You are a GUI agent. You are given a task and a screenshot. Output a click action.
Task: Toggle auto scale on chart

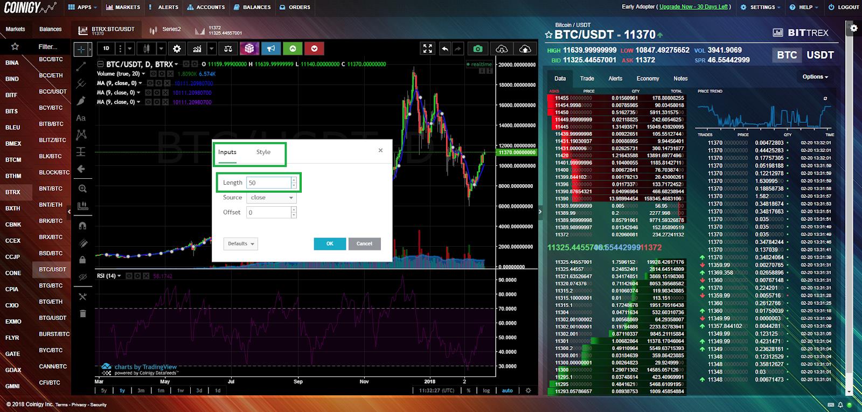click(x=508, y=390)
